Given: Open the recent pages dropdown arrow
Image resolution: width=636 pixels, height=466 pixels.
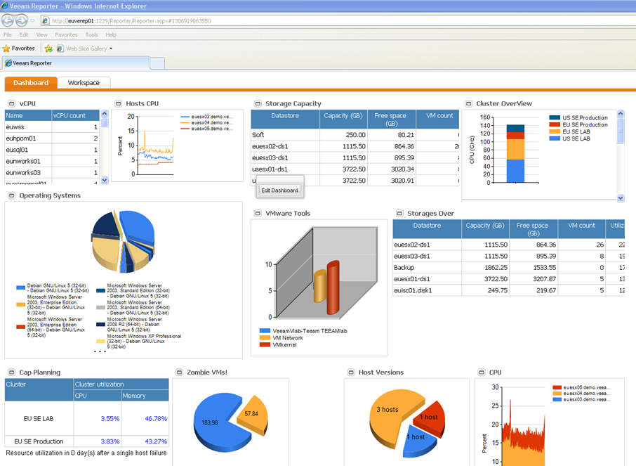Looking at the screenshot, I should (32, 20).
